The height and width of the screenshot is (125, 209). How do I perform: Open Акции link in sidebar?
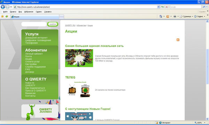[29, 59]
